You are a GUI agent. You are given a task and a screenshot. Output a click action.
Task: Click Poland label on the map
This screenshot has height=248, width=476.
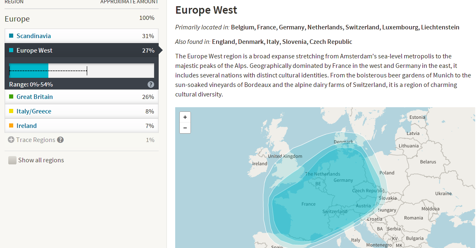[387, 173]
